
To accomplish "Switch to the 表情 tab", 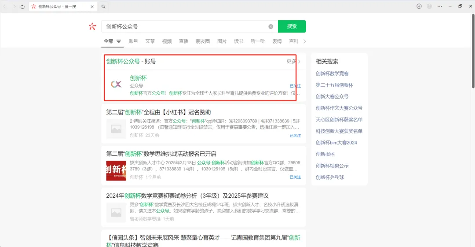I will coord(277,41).
